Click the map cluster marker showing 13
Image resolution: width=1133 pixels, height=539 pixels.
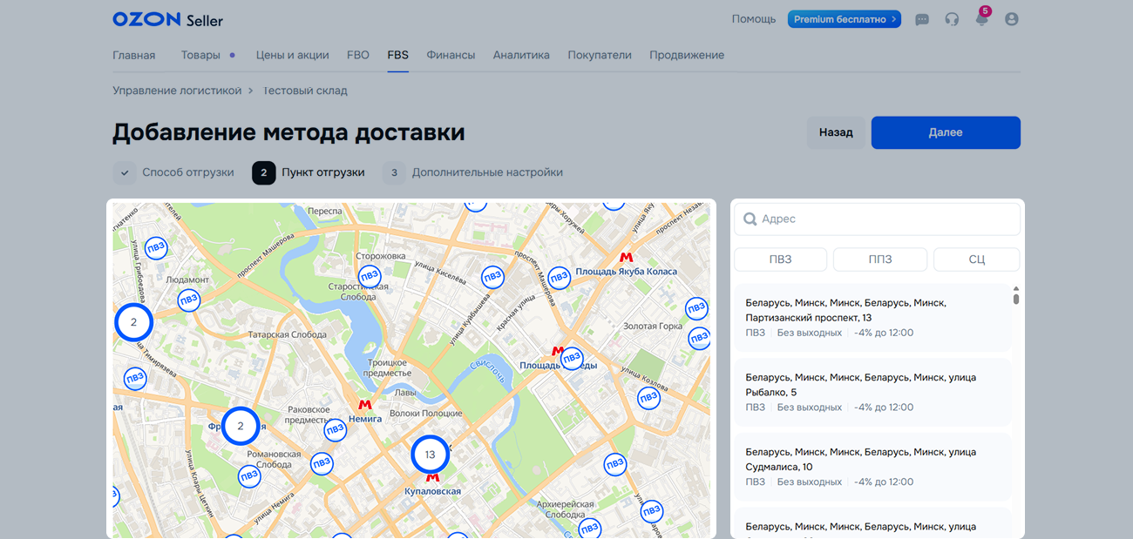pos(430,454)
